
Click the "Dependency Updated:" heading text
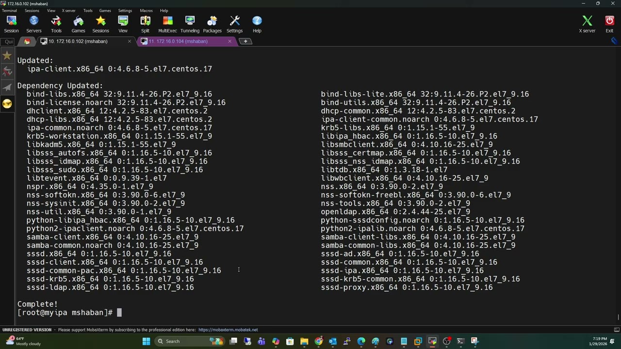point(60,86)
